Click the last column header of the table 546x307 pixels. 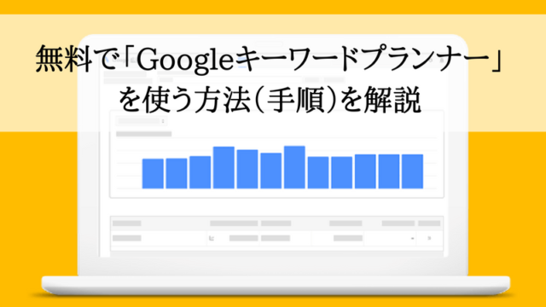429,223
